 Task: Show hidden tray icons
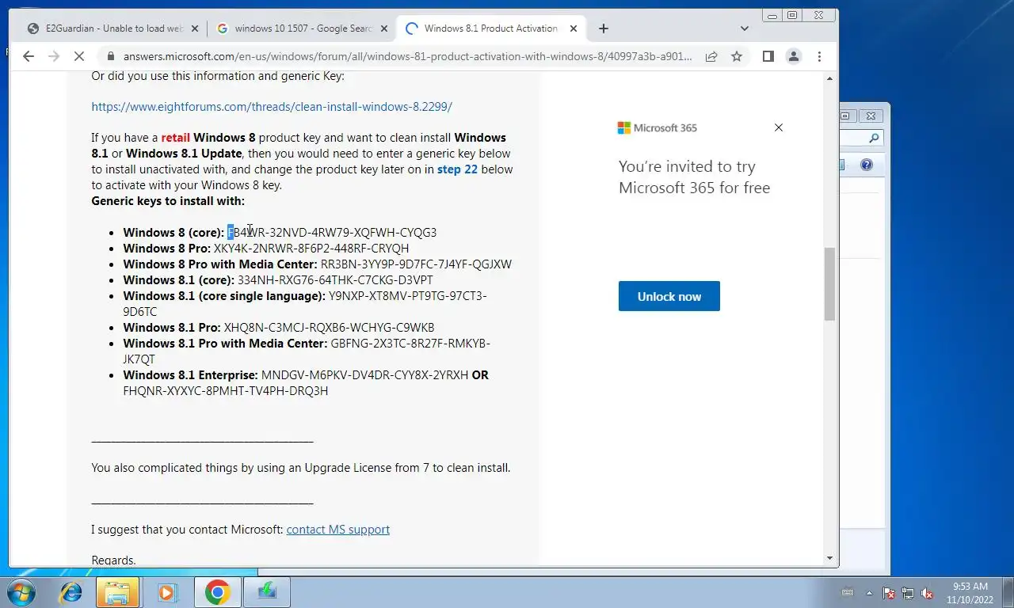tap(869, 593)
